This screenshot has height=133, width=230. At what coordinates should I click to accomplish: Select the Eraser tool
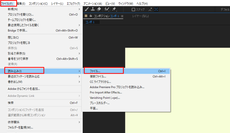pyautogui.click(x=99, y=10)
